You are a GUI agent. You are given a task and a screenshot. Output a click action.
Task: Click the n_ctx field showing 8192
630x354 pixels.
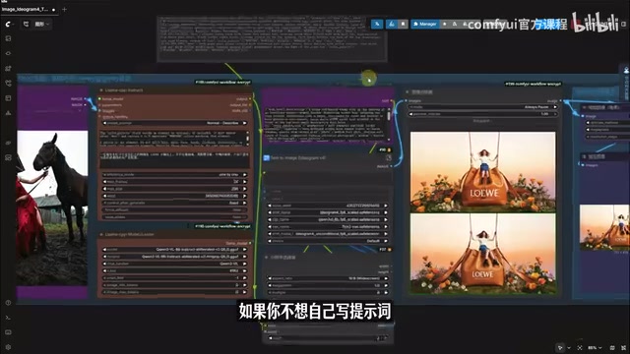(175, 271)
